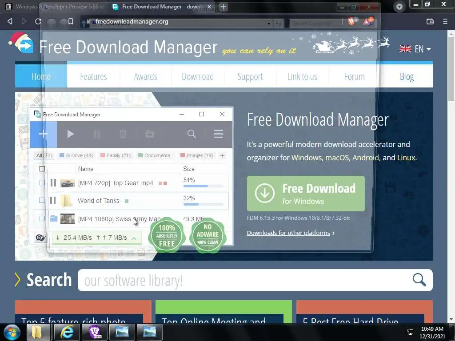
Task: Click the pause icon in FDM preview toolbar
Action: tap(97, 134)
